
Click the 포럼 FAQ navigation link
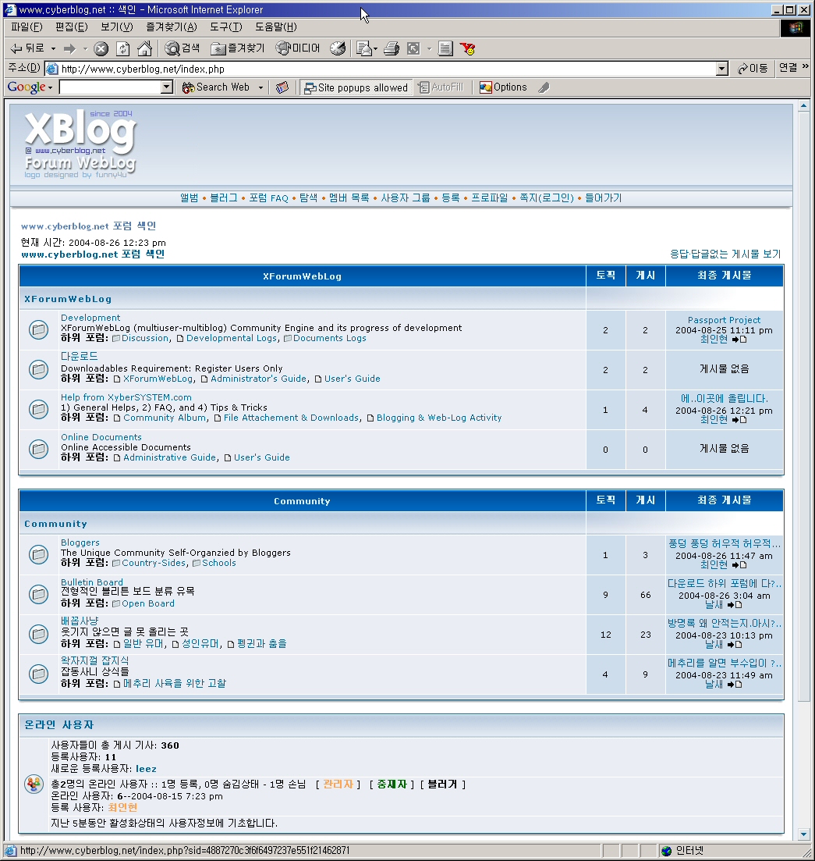268,198
